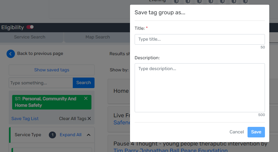Click the Save button in the dialog
278x152 pixels.
point(256,132)
